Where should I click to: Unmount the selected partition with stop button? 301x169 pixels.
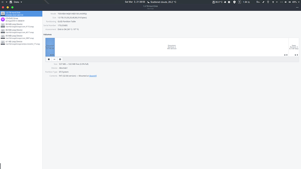coord(49,59)
